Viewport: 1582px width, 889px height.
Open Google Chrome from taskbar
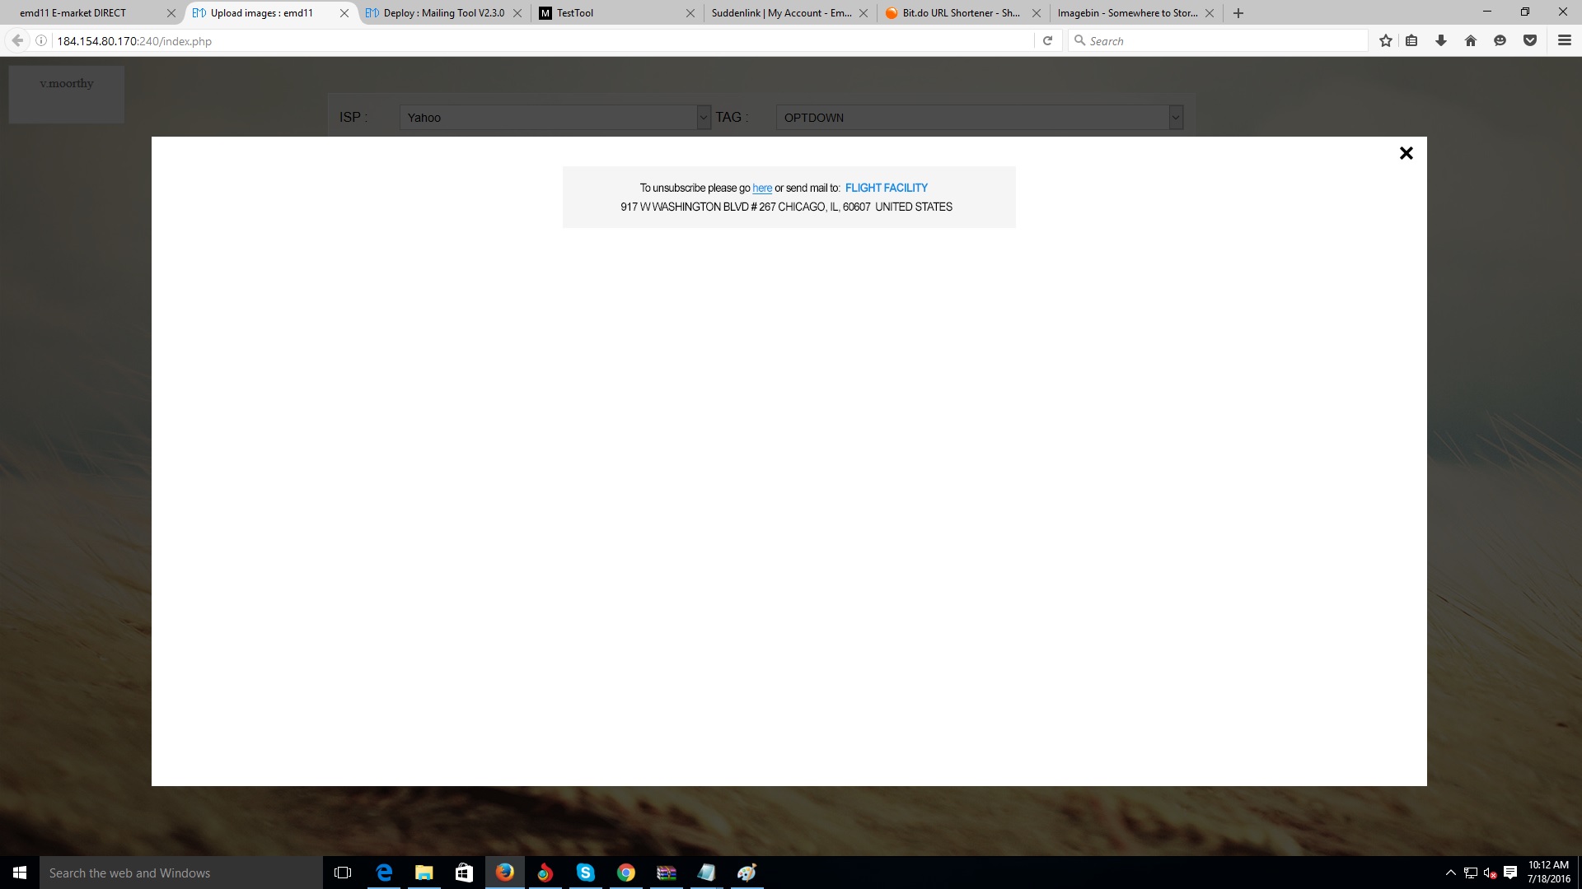click(626, 873)
